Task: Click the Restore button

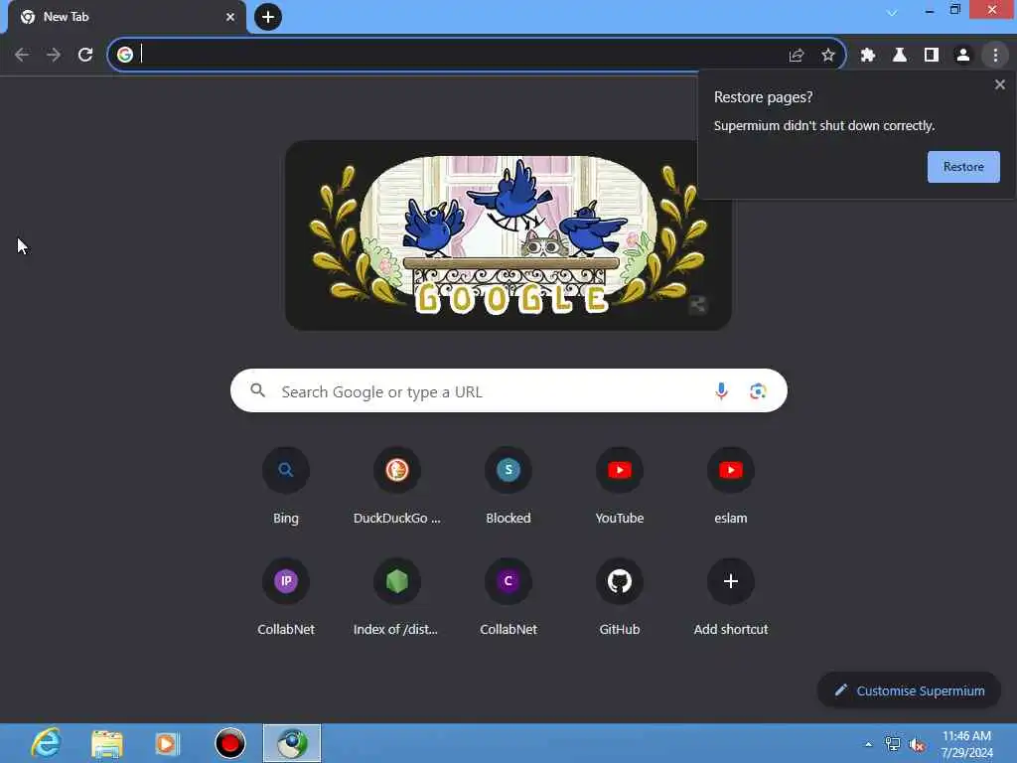Action: [x=963, y=167]
